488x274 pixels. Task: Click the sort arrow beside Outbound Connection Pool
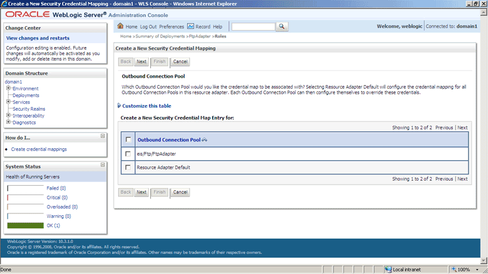[205, 140]
